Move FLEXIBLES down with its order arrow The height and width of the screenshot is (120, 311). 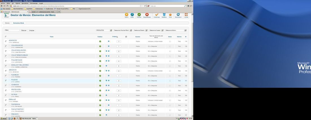109,76
